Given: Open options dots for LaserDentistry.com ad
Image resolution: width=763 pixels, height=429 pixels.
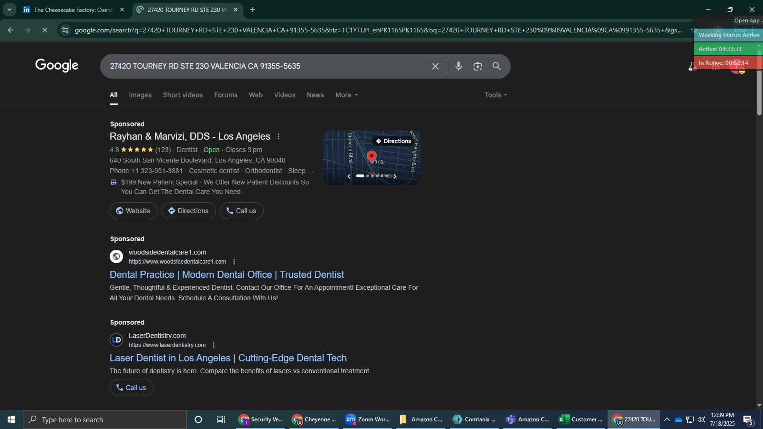Looking at the screenshot, I should pyautogui.click(x=214, y=345).
